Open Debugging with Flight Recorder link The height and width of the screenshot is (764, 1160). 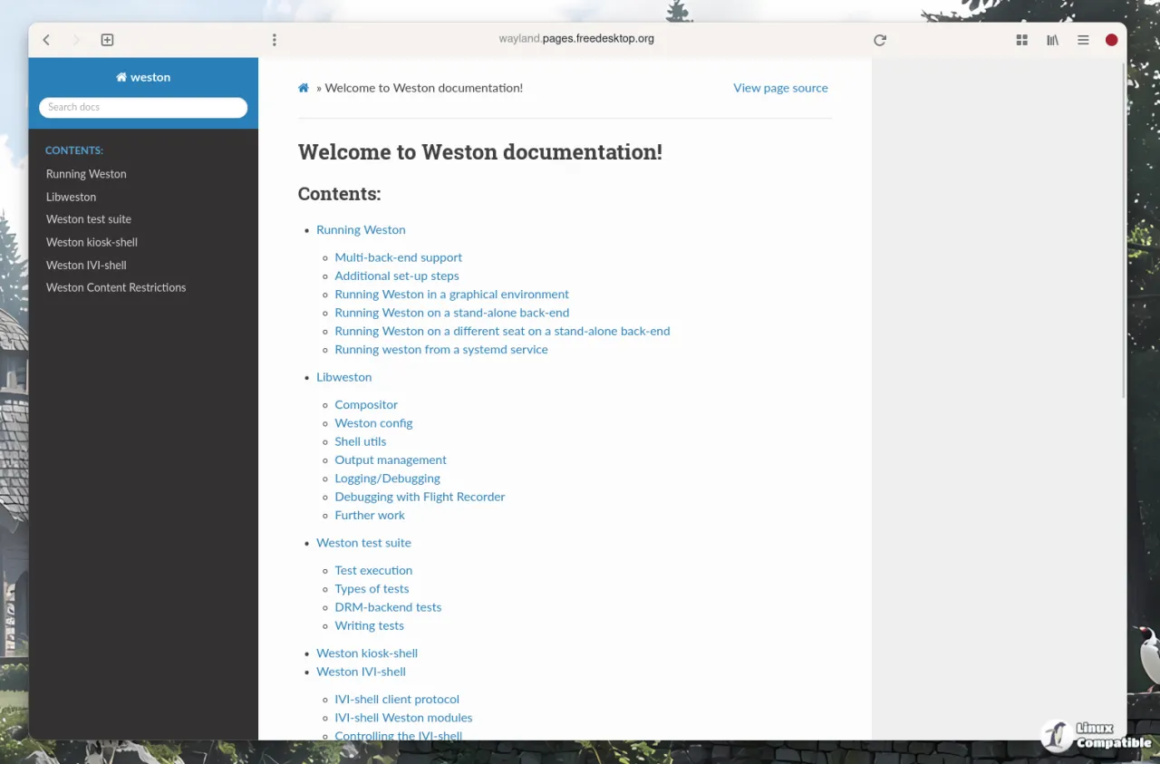pyautogui.click(x=420, y=497)
